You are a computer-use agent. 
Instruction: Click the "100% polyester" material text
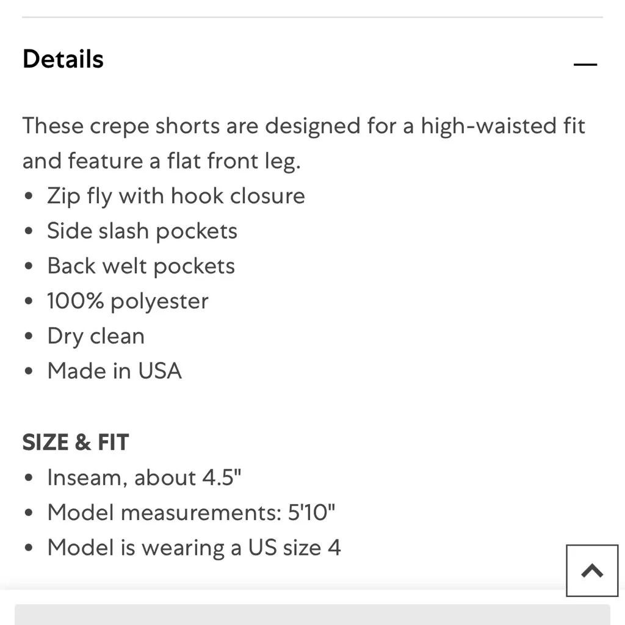click(x=128, y=301)
